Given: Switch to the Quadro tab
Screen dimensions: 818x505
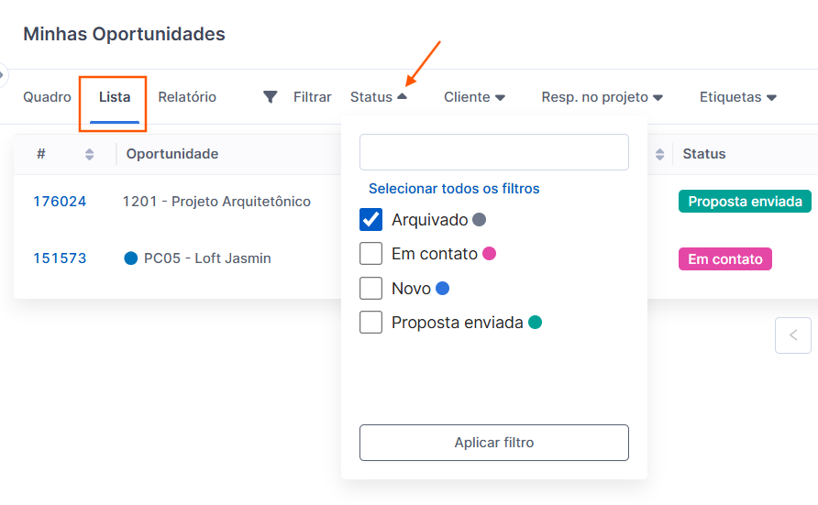Looking at the screenshot, I should tap(47, 97).
